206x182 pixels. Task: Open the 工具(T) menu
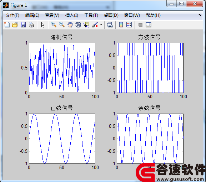[x=91, y=15]
